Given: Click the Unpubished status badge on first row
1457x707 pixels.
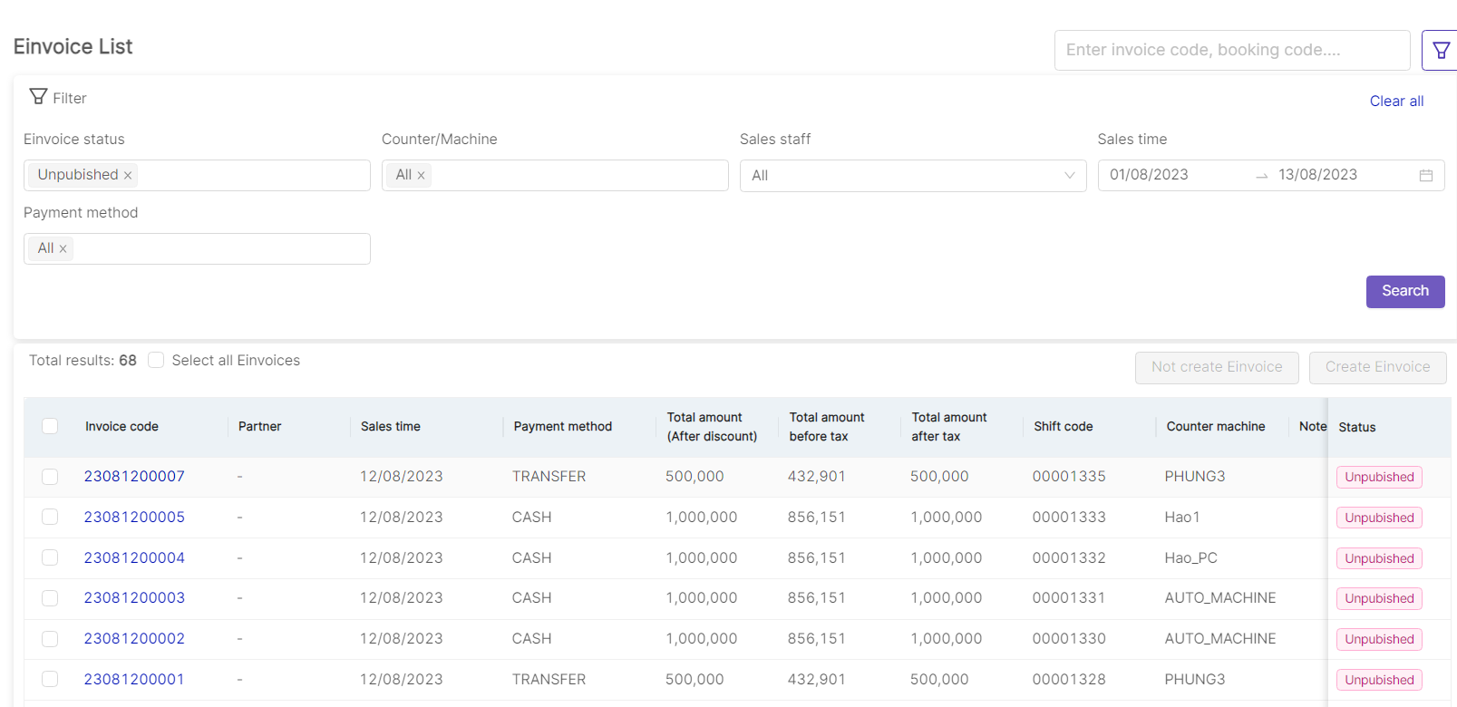Looking at the screenshot, I should click(1378, 478).
